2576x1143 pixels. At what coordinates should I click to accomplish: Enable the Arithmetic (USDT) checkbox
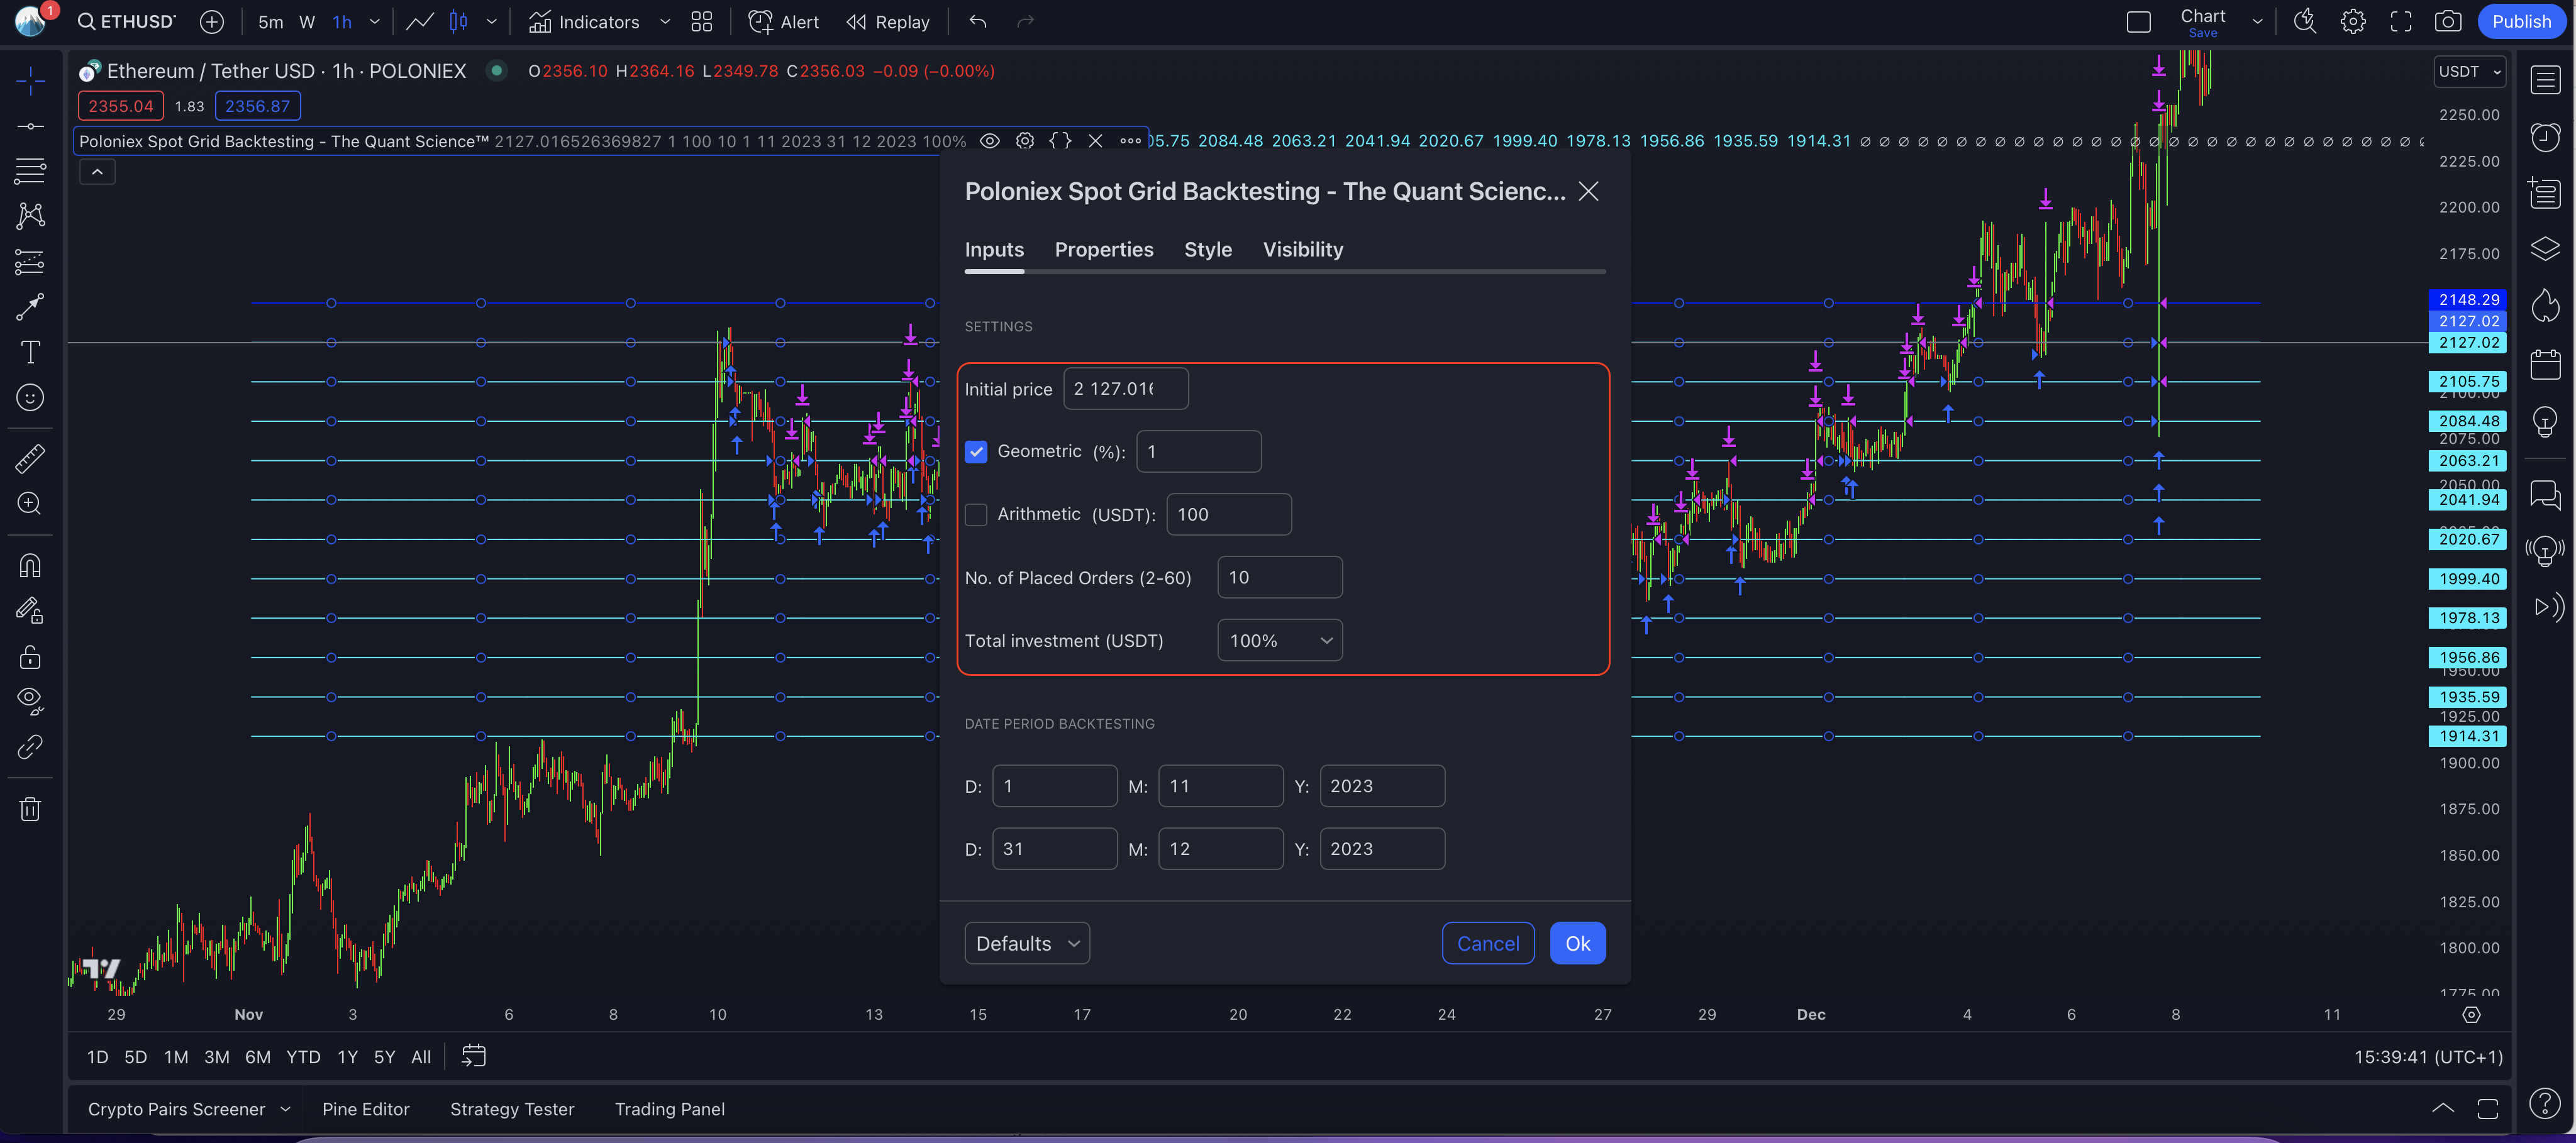point(976,515)
